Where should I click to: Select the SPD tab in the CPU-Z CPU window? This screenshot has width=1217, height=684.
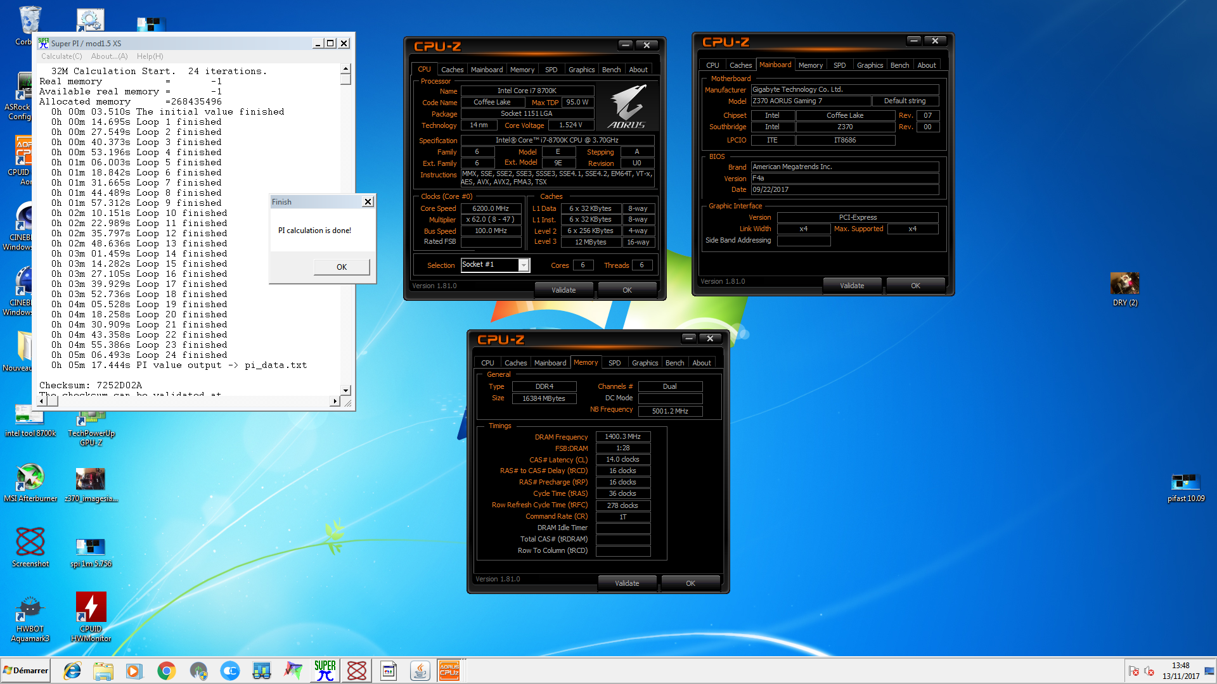(551, 70)
